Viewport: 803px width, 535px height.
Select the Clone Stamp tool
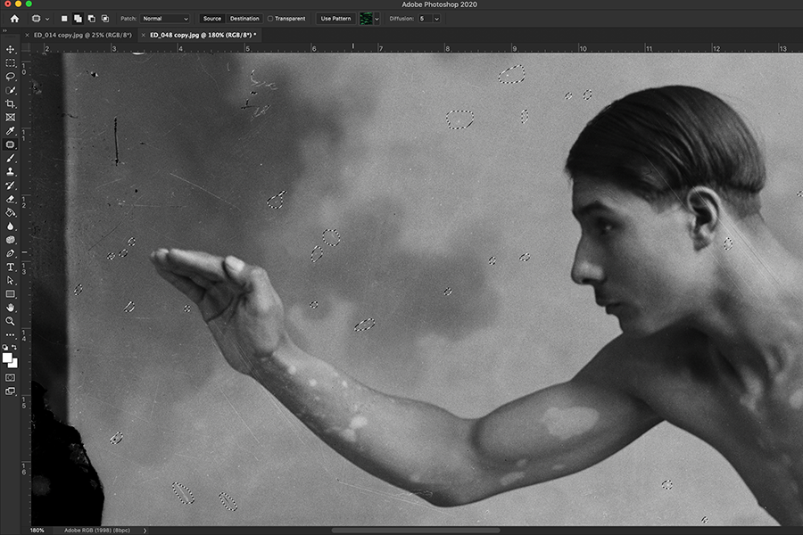pyautogui.click(x=11, y=171)
